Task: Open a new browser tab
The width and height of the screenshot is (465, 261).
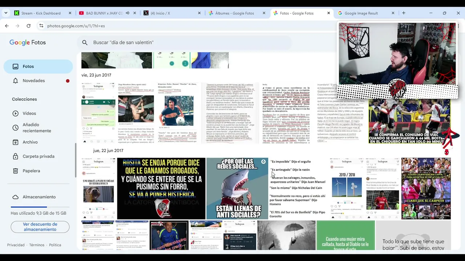Action: click(x=404, y=13)
